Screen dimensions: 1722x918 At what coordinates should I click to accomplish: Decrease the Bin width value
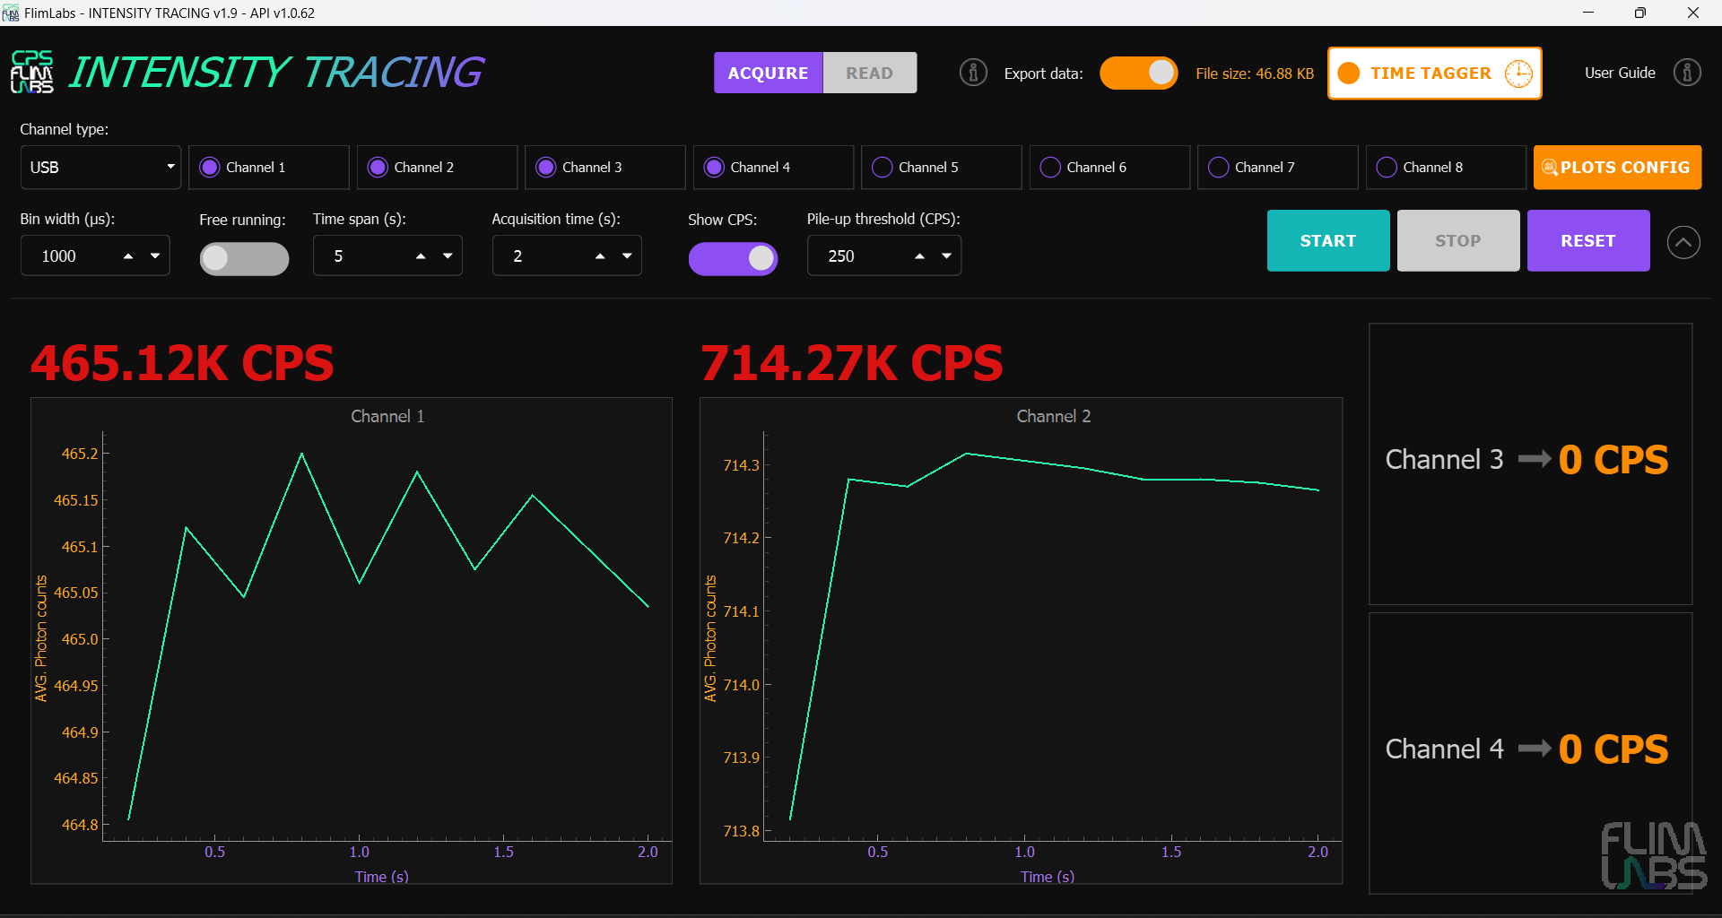[x=155, y=256]
